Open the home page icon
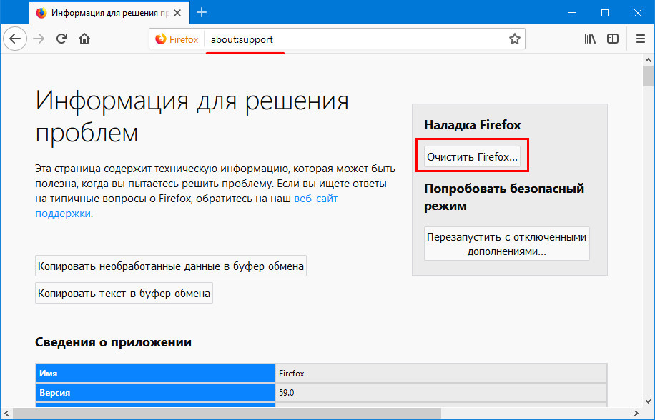This screenshot has height=420, width=655. click(x=84, y=39)
